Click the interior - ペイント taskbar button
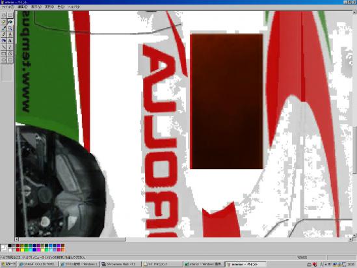This screenshot has width=357, height=268. [x=245, y=264]
